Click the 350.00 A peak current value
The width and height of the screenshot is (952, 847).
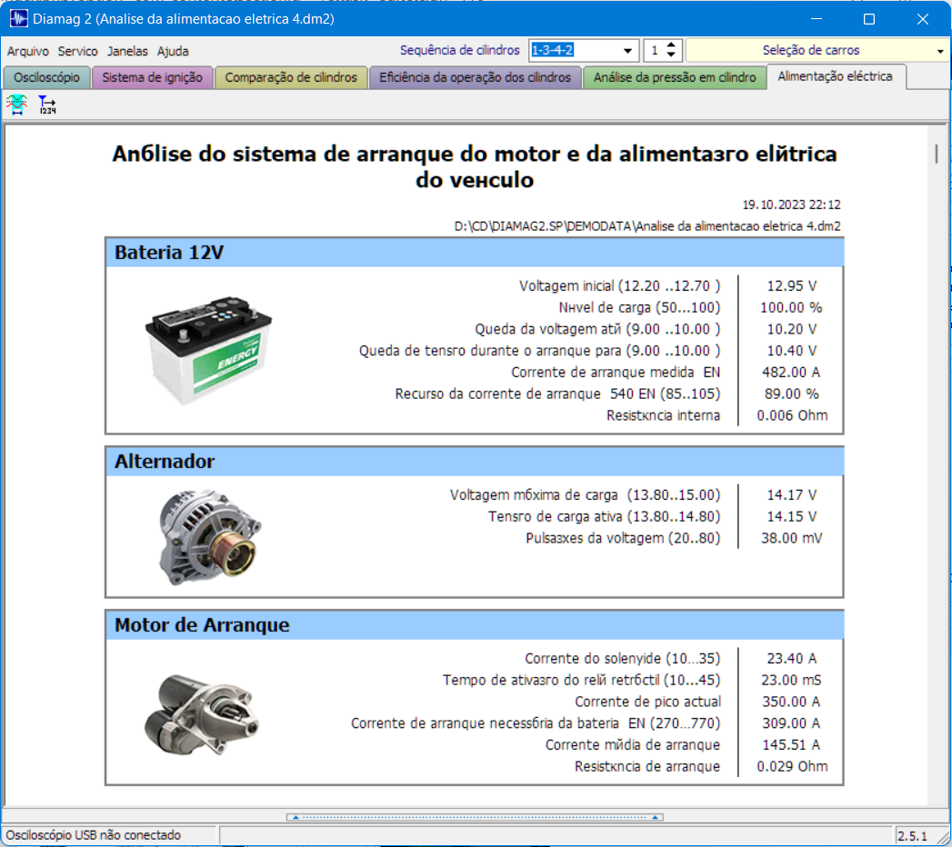792,702
